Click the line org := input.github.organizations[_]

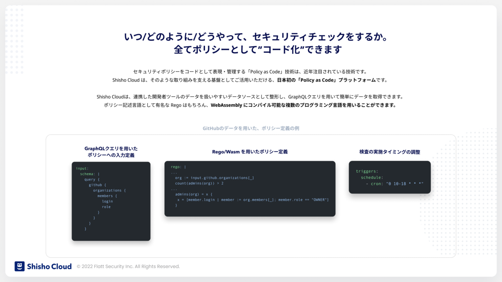(x=215, y=178)
